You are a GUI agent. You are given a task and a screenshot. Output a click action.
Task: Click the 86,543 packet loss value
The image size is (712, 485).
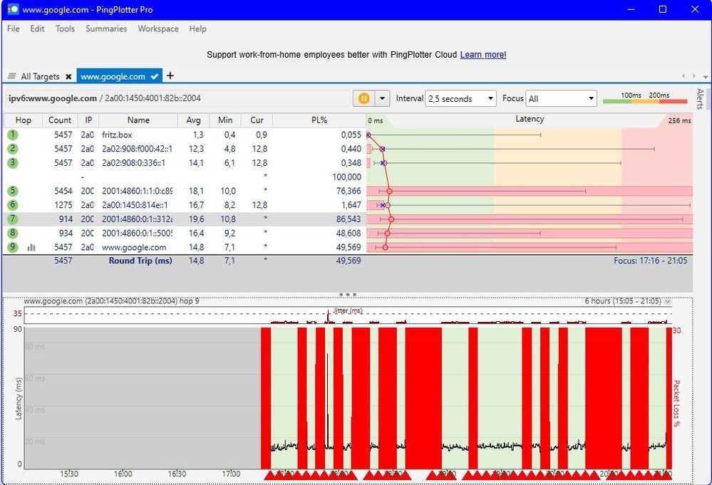point(349,219)
